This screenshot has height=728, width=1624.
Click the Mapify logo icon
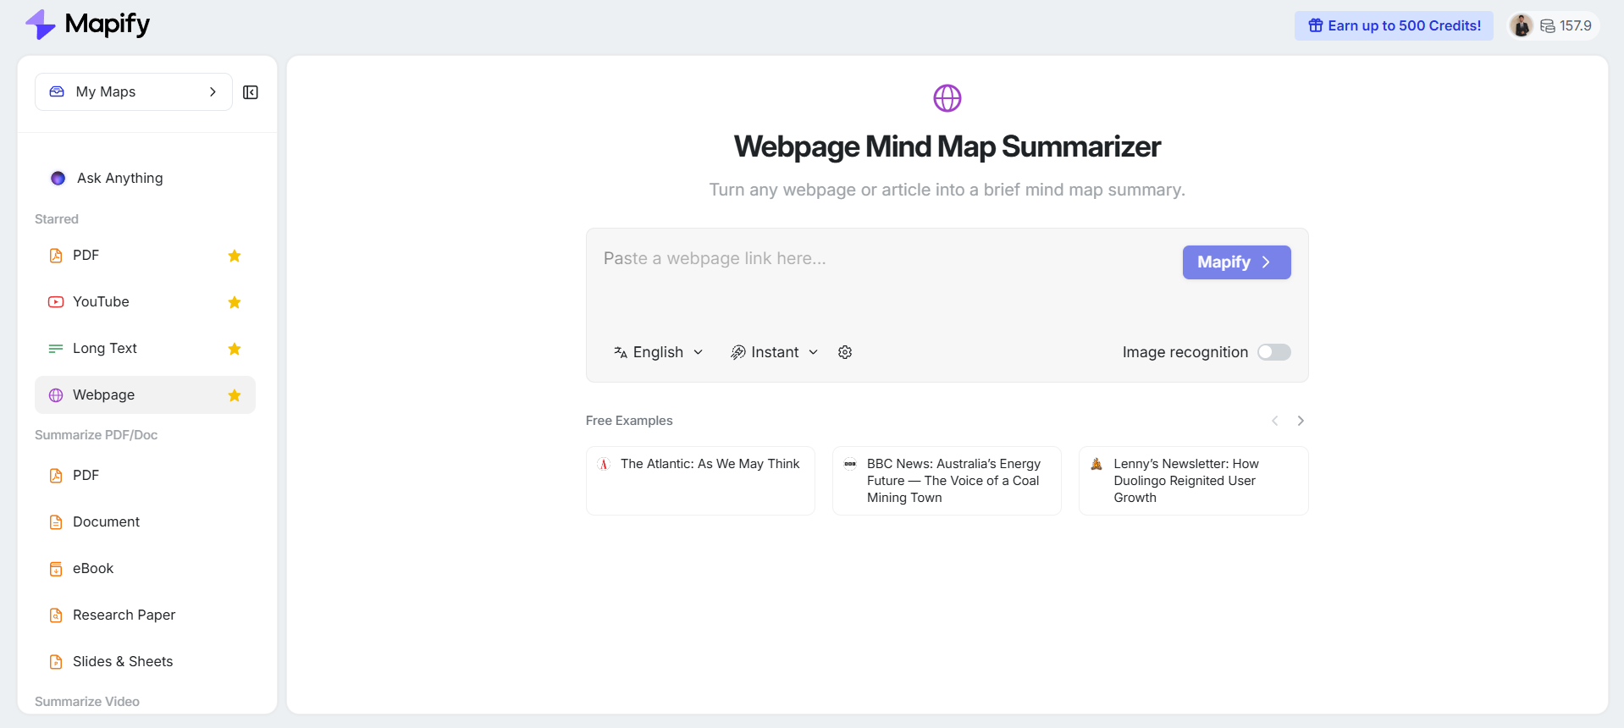40,25
